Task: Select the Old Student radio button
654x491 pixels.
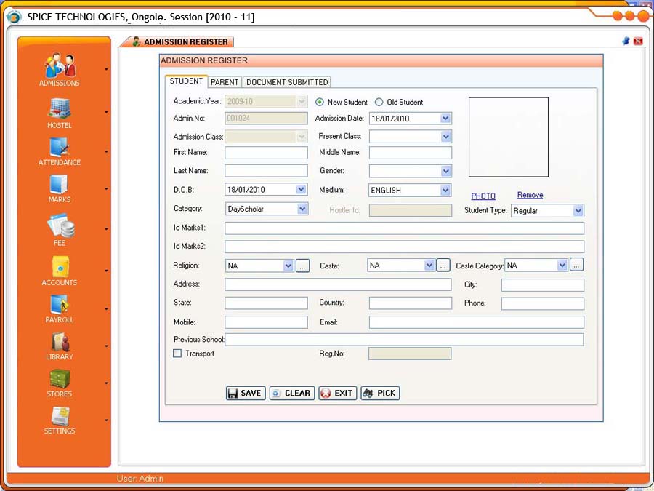Action: [x=379, y=103]
